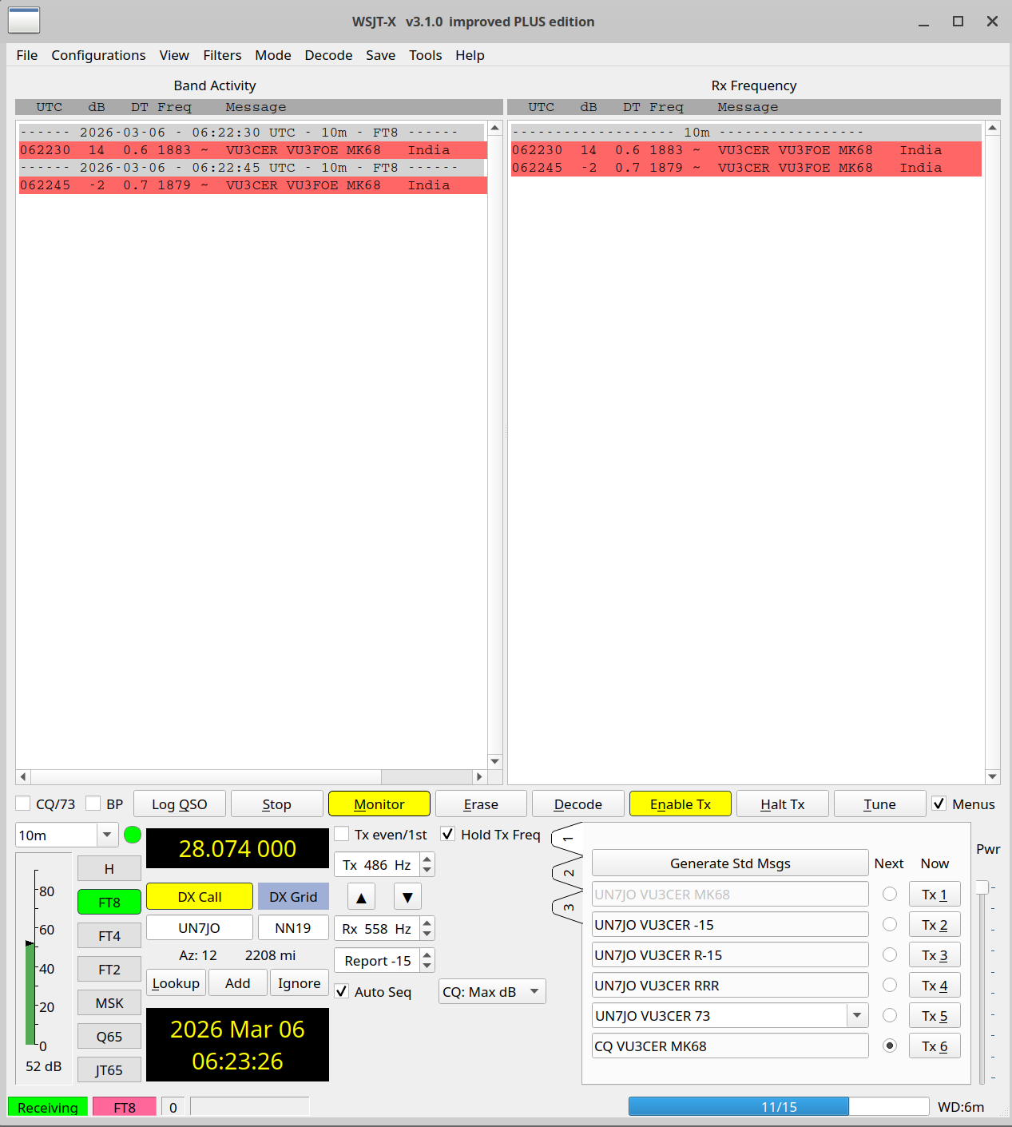Viewport: 1012px width, 1127px height.
Task: Switch to MSK mode
Action: point(109,1002)
